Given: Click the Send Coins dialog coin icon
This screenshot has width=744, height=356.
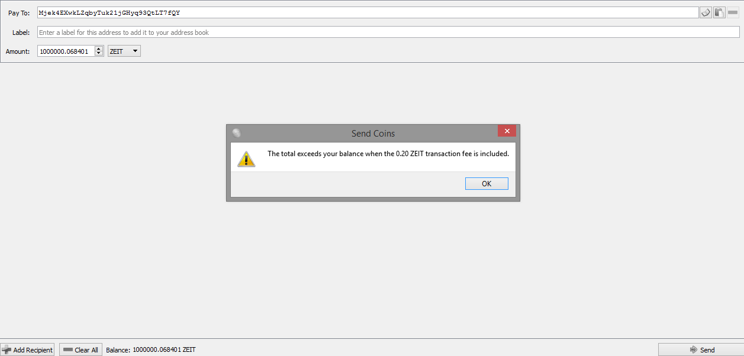Looking at the screenshot, I should pyautogui.click(x=237, y=133).
